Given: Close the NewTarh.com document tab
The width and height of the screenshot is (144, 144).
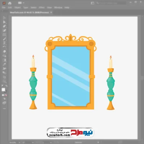Looking at the screenshot, I should pos(51,12).
